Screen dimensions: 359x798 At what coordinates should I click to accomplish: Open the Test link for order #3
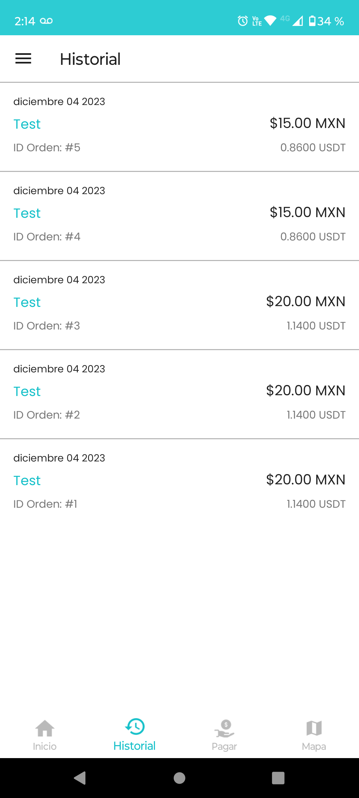tap(27, 302)
